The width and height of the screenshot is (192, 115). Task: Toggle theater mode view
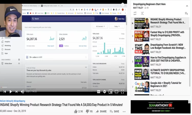tap(116, 92)
